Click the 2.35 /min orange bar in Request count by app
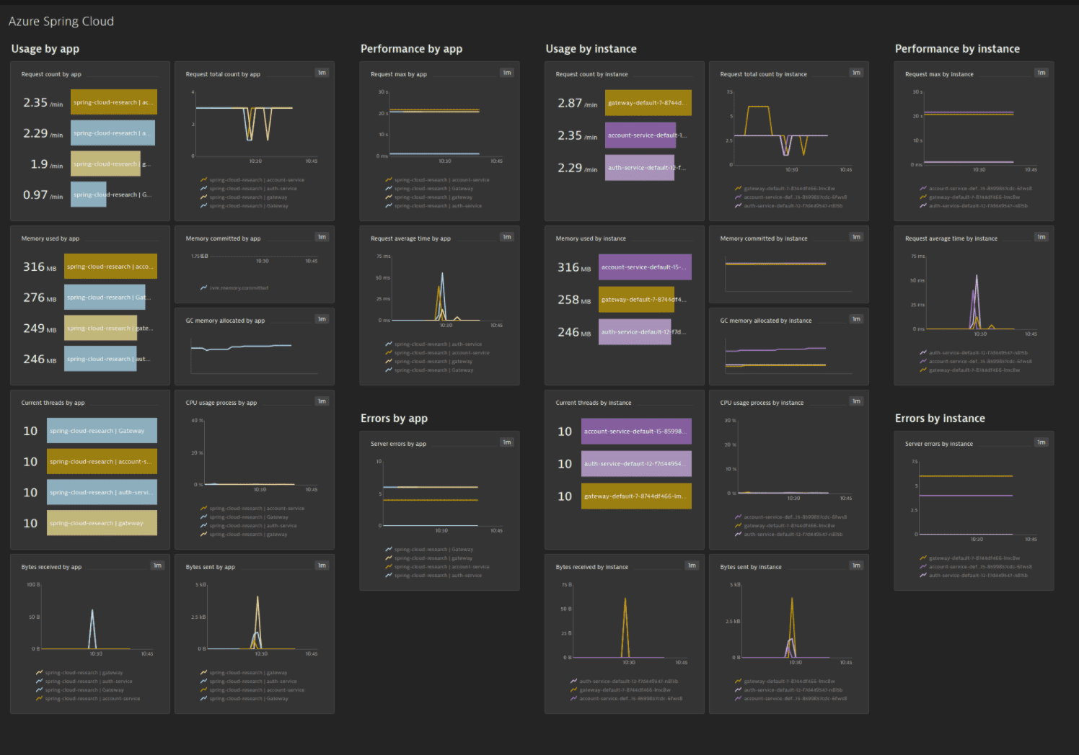 pyautogui.click(x=114, y=102)
